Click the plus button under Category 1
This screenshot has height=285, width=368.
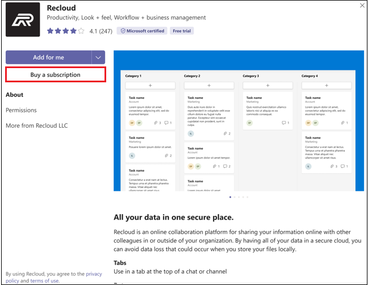pos(150,85)
